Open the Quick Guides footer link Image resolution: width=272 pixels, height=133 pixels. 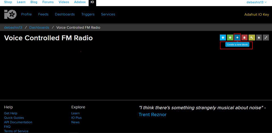[14, 118]
